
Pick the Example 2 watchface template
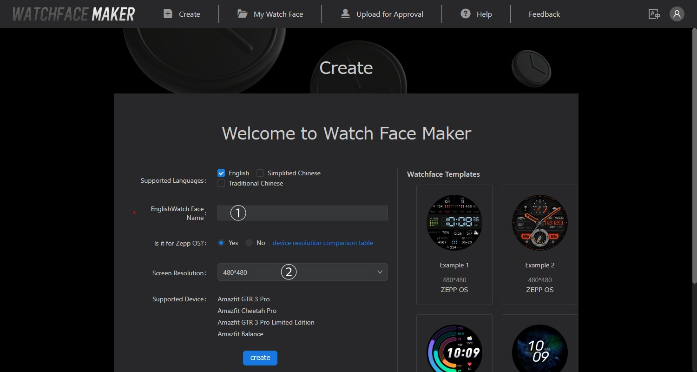539,223
